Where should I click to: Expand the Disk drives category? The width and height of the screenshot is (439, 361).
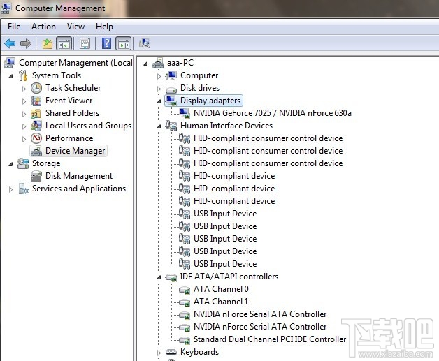click(x=159, y=89)
